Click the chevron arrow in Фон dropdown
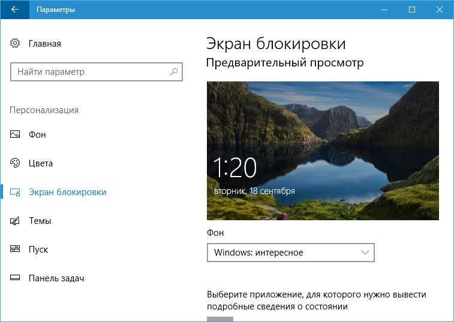454x322 pixels. tap(365, 253)
